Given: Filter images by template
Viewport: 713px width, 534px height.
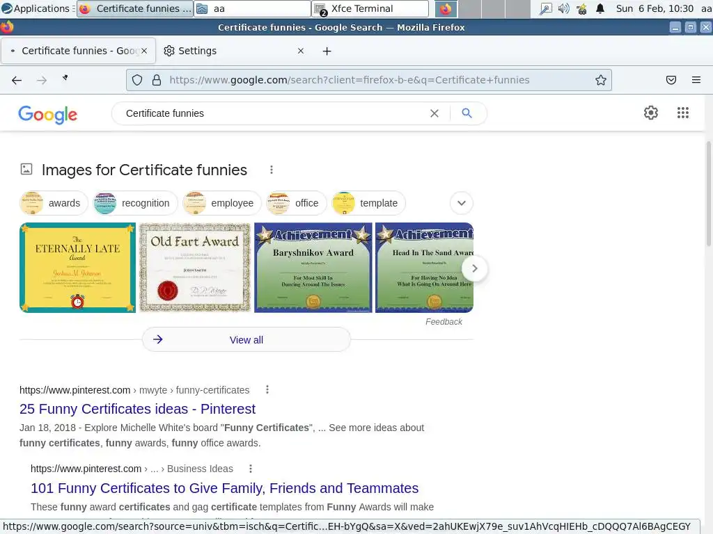Looking at the screenshot, I should tap(368, 203).
